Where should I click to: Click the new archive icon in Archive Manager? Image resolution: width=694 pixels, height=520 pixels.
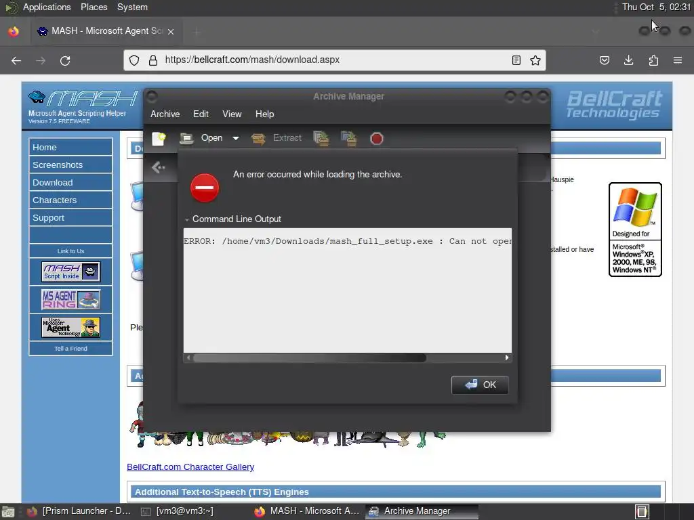pos(159,138)
